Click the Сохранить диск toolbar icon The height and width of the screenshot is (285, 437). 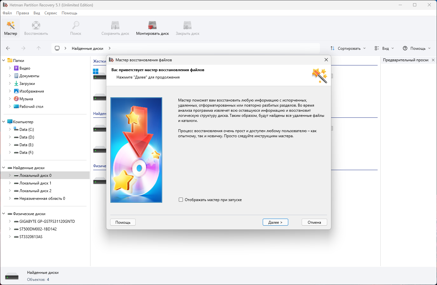(x=115, y=25)
